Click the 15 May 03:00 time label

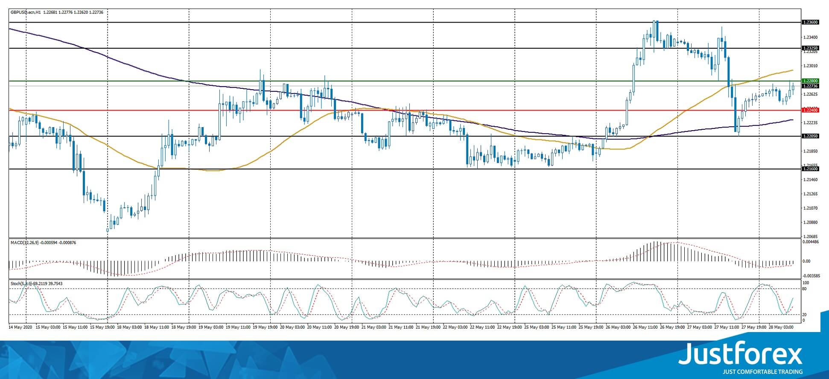point(48,327)
